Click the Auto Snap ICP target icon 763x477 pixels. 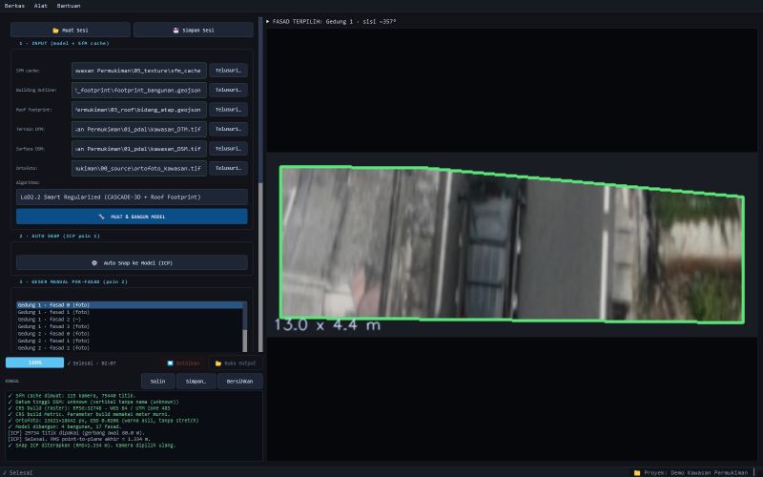pos(93,263)
